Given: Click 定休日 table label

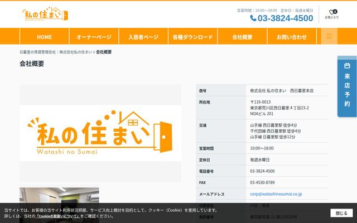Looking at the screenshot, I should point(205,160).
